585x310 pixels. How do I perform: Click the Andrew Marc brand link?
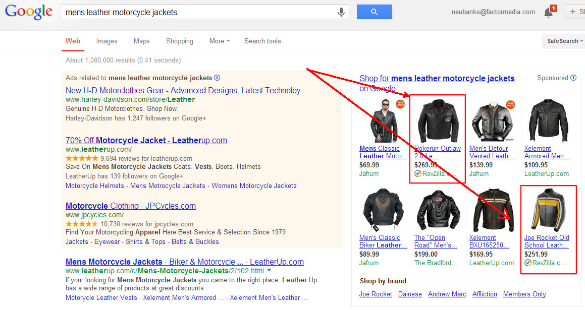(x=447, y=294)
